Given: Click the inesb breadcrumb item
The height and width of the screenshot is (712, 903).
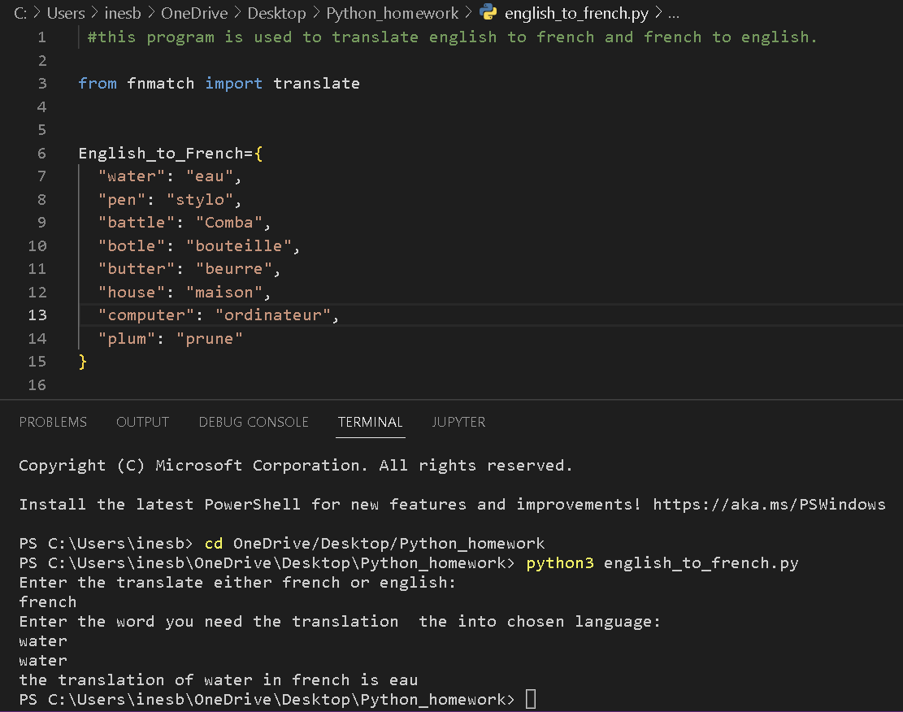Looking at the screenshot, I should [123, 13].
